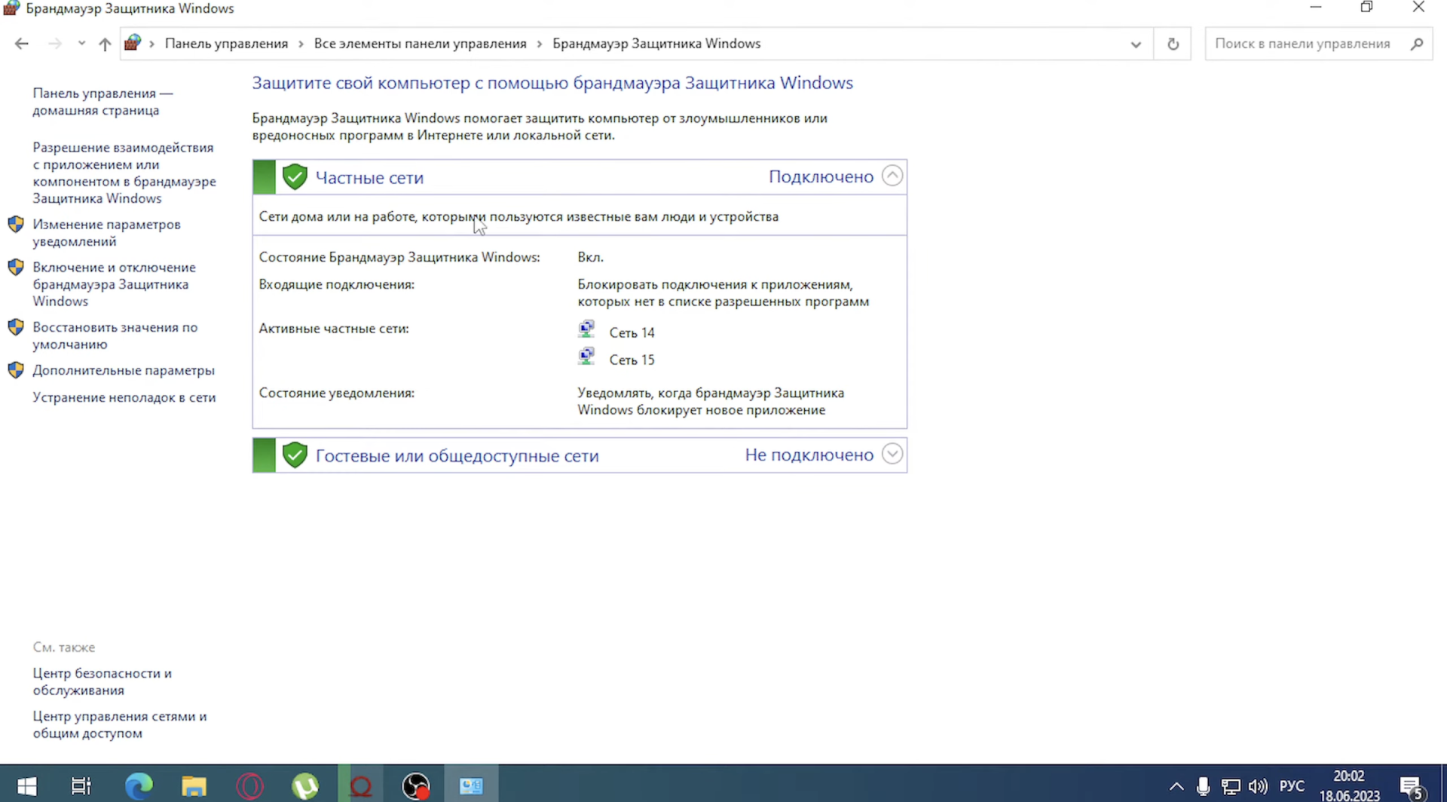Open OBS Studio from taskbar

point(415,786)
